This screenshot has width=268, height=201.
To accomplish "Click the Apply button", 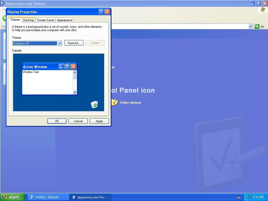I will 99,121.
